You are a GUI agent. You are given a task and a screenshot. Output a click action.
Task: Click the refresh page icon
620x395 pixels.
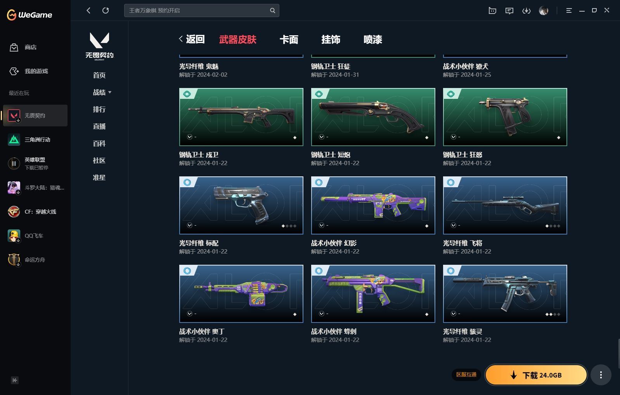pos(106,10)
